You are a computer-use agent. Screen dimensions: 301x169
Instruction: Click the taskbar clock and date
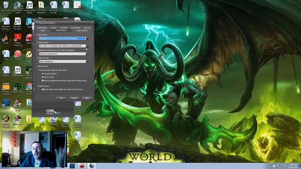(293, 166)
